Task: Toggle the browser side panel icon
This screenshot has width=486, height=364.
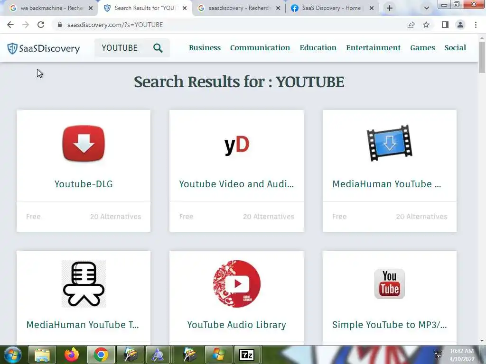Action: (x=445, y=25)
